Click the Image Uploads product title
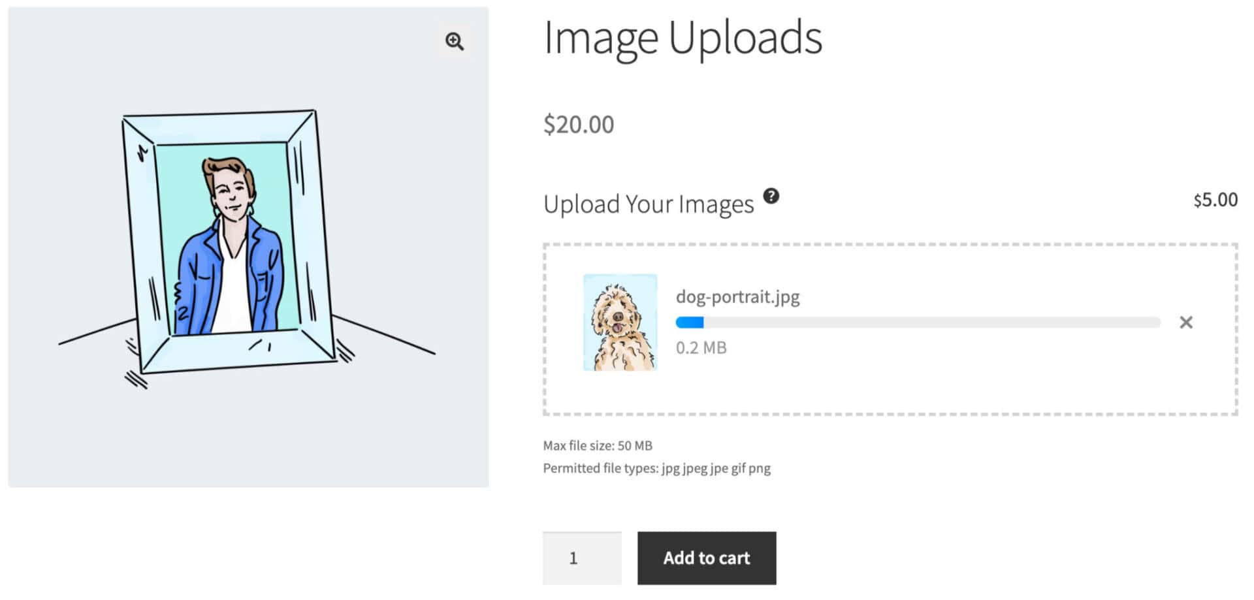The width and height of the screenshot is (1254, 600). [x=683, y=38]
